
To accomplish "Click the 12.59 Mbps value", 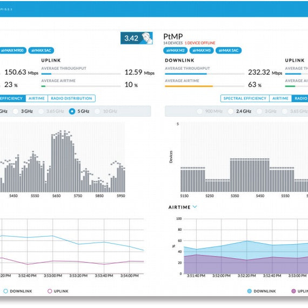I will click(139, 72).
